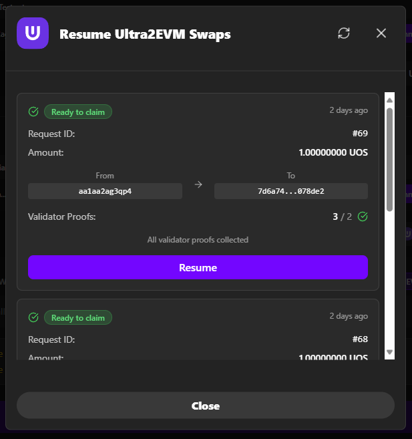Click the green check beside Validator Proofs count
412x439 pixels.
(363, 216)
